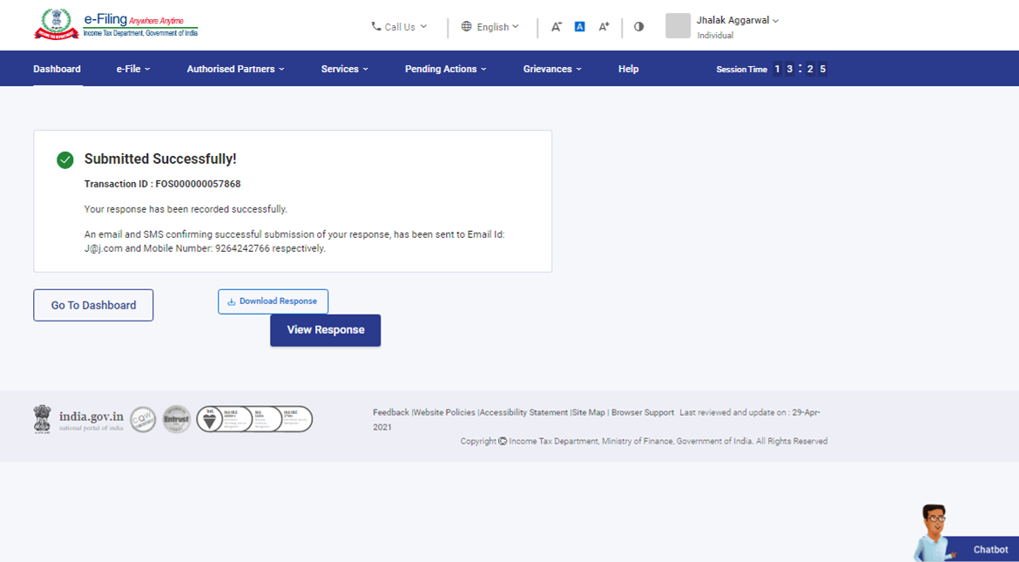Open the e-File menu
Screen dimensions: 1019x562
tap(133, 69)
